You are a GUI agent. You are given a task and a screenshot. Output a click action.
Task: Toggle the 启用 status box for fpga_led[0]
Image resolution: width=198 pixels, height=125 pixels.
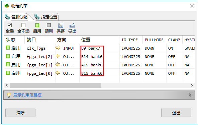click(x=8, y=73)
